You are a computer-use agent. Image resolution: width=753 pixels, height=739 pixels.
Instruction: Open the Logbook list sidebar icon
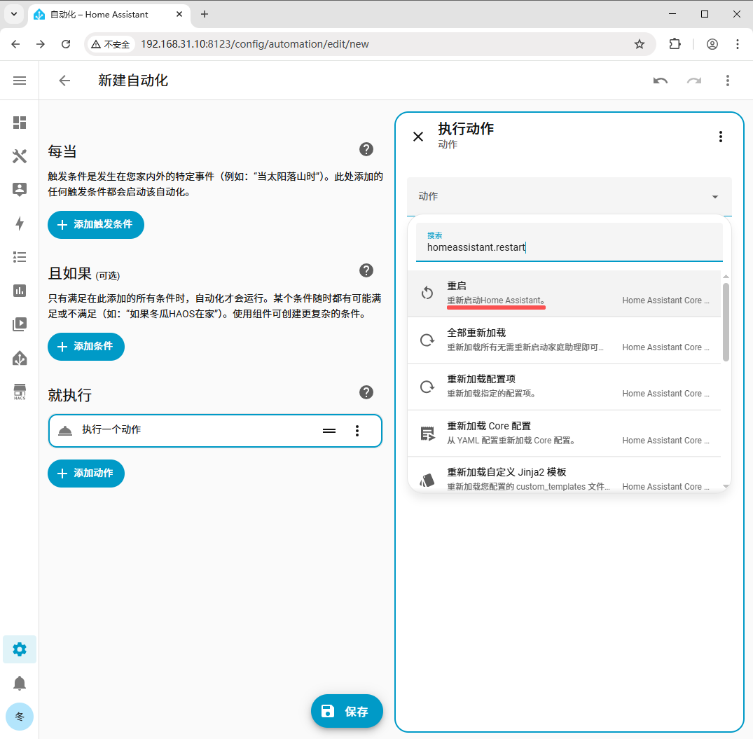[19, 257]
